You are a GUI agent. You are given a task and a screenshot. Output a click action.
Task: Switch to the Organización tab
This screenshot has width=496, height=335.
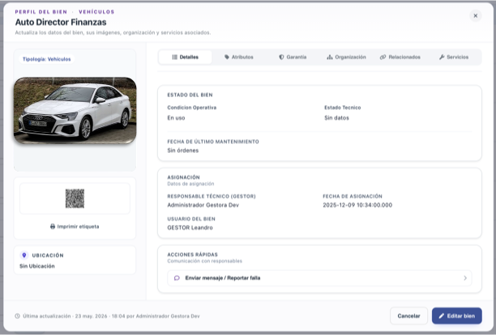pos(346,57)
